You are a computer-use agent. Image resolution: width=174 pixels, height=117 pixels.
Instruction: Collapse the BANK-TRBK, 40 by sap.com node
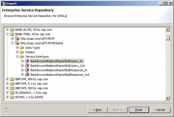click(7, 34)
